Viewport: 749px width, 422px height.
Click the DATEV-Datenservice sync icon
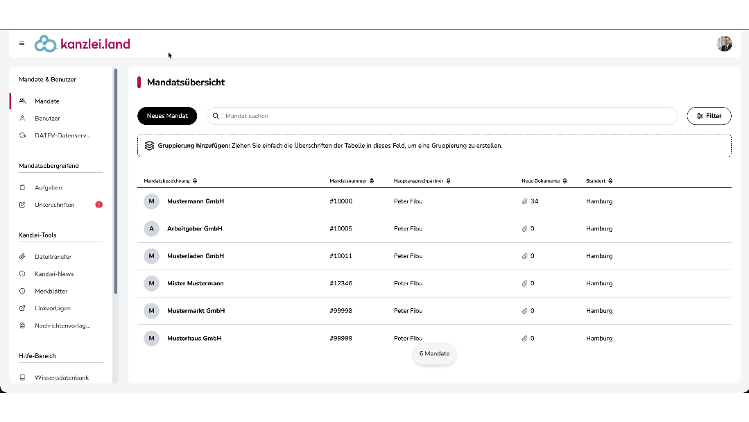[22, 135]
